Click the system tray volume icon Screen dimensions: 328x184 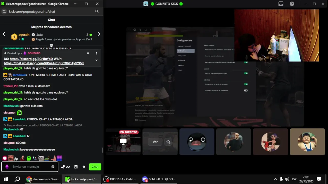(x=287, y=179)
